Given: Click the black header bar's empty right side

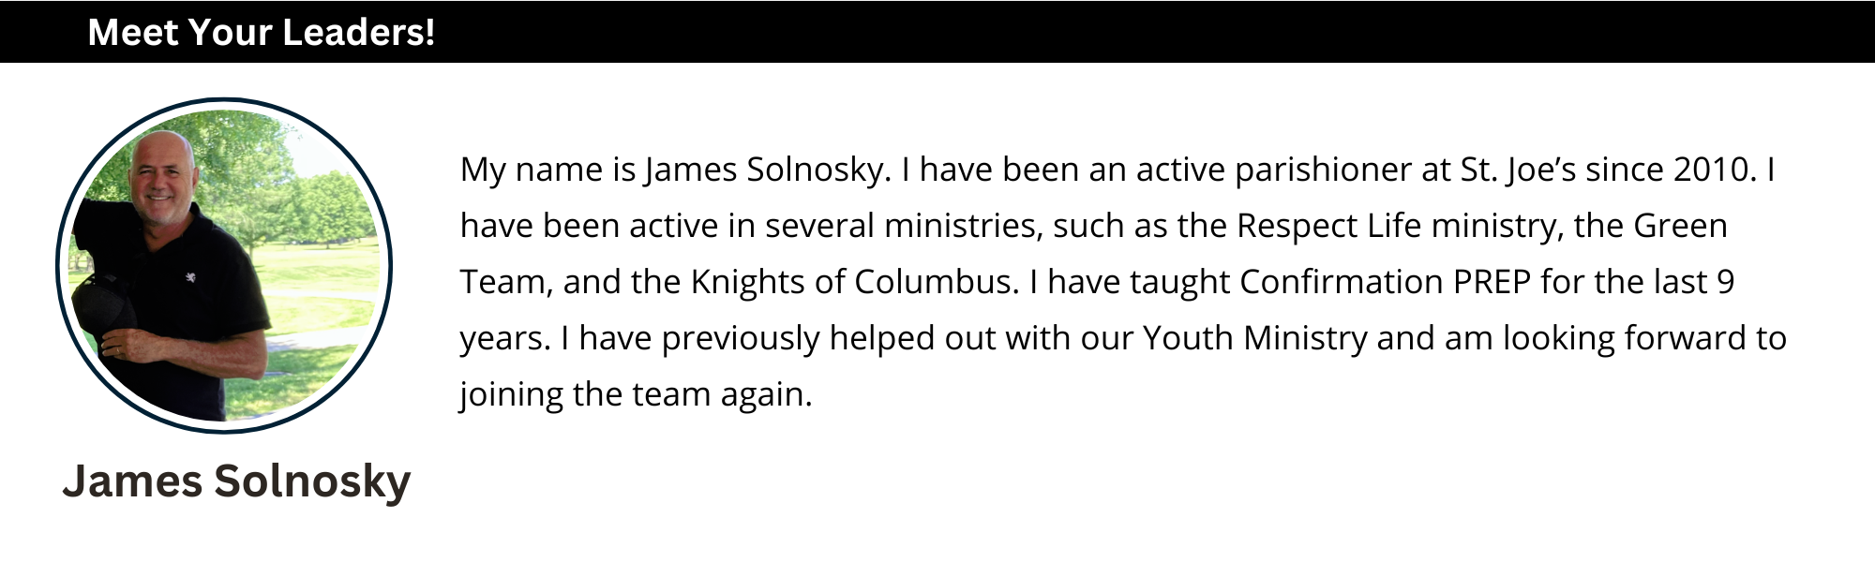Looking at the screenshot, I should [1312, 32].
